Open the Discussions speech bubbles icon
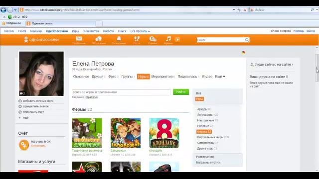The width and height of the screenshot is (319, 179). click(x=99, y=39)
